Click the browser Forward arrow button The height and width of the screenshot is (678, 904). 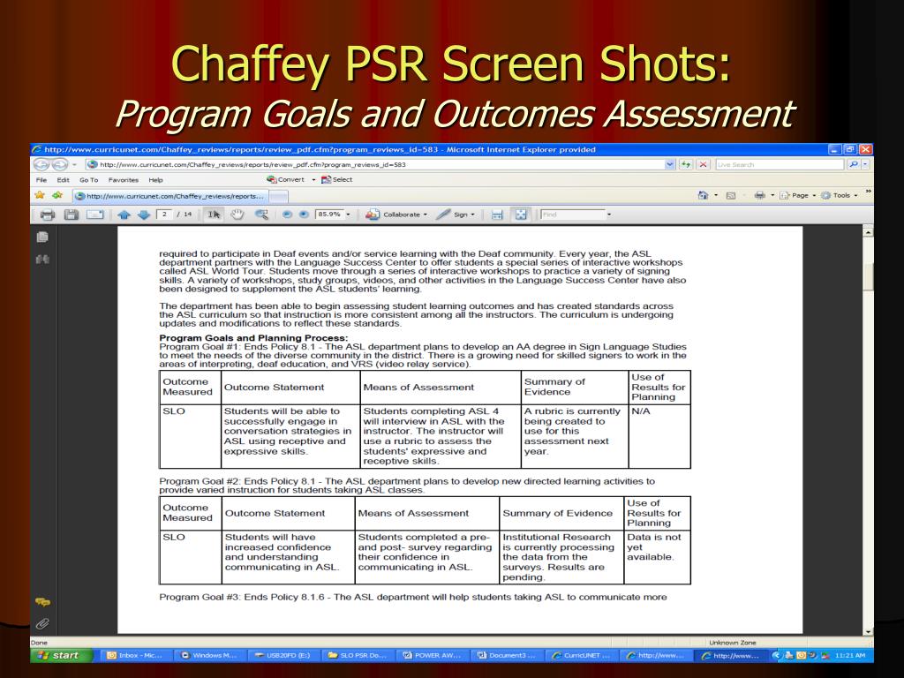pyautogui.click(x=59, y=164)
